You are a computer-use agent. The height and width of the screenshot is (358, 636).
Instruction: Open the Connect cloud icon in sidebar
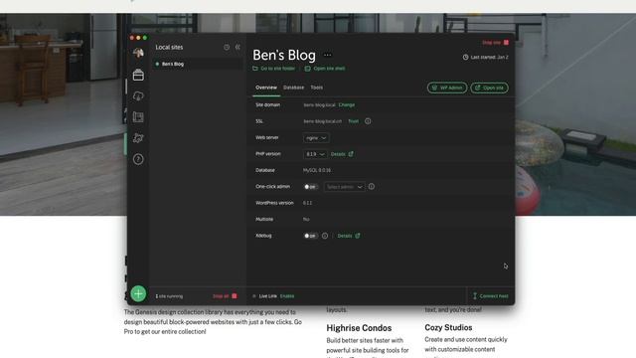point(138,96)
